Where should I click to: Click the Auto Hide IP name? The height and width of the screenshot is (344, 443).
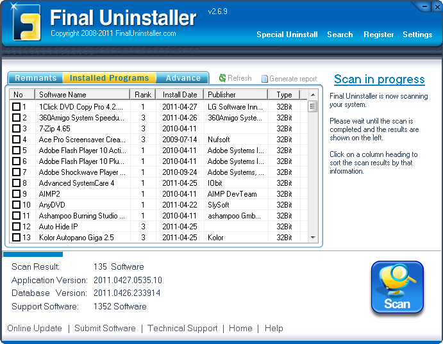tap(58, 227)
